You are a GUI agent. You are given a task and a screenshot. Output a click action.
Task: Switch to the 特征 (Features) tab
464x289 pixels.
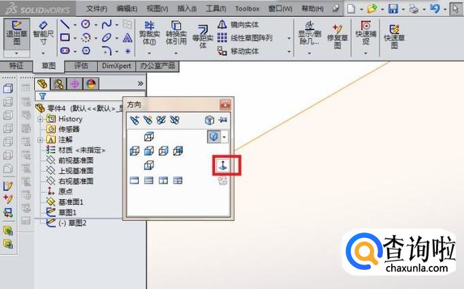[16, 66]
